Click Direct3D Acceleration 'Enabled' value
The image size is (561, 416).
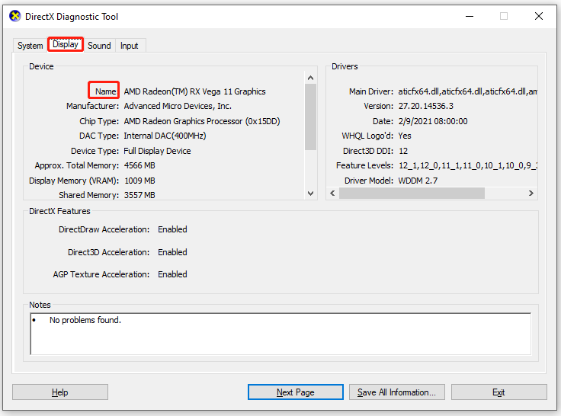(172, 252)
